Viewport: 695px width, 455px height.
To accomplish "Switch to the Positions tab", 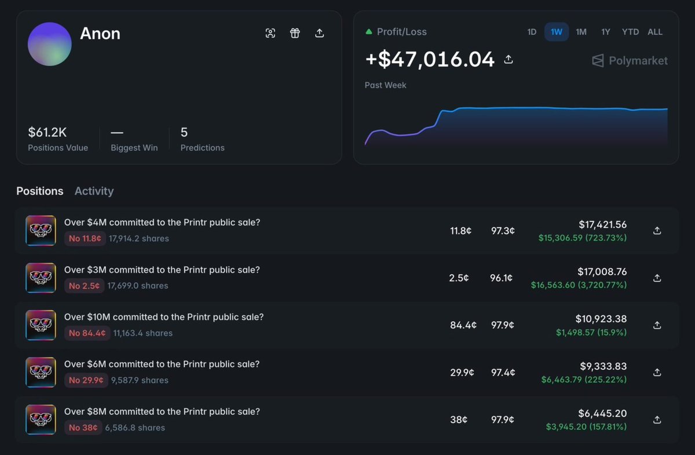I will click(x=40, y=191).
